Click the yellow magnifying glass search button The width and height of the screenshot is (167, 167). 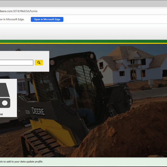pyautogui.click(x=39, y=63)
